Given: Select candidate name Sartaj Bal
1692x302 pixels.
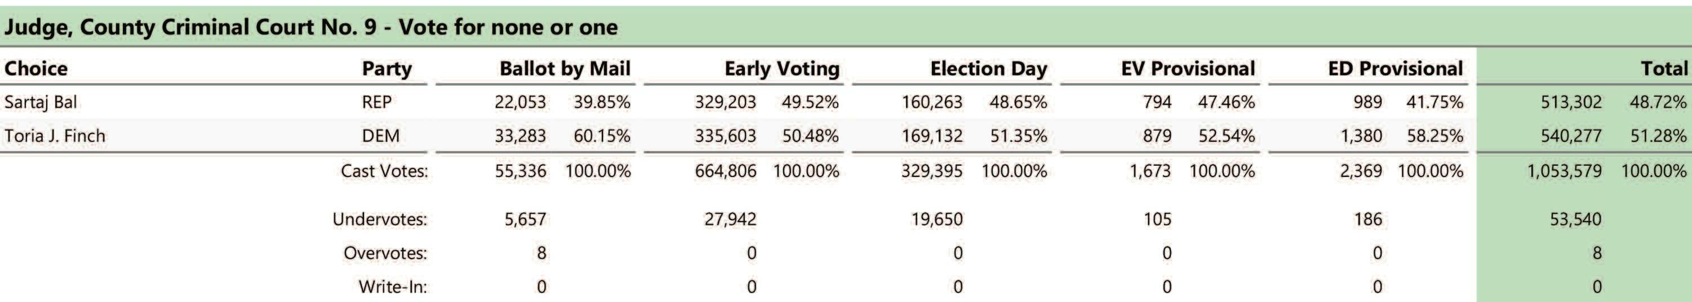Looking at the screenshot, I should pos(41,103).
